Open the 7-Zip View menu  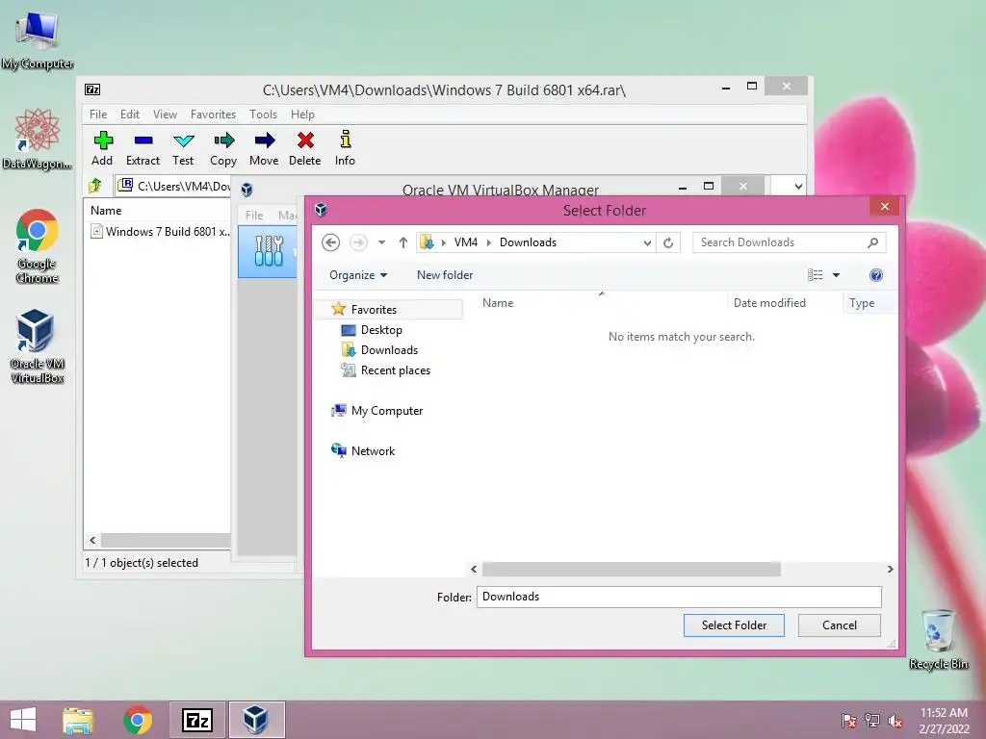coord(165,115)
